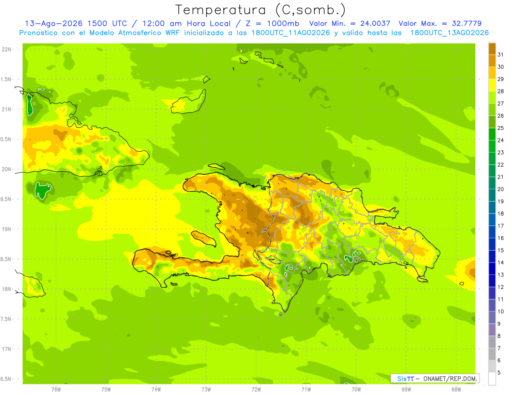Pick the lime swatch between 26 and 27
This screenshot has height=395, width=512.
(x=492, y=110)
